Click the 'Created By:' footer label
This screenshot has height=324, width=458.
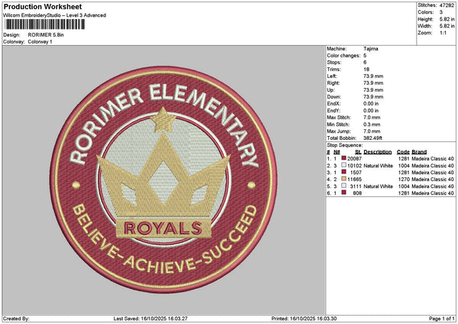tap(16, 319)
